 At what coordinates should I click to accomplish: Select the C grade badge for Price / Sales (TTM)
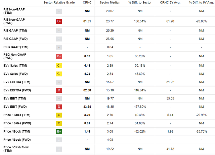[x=59, y=115]
